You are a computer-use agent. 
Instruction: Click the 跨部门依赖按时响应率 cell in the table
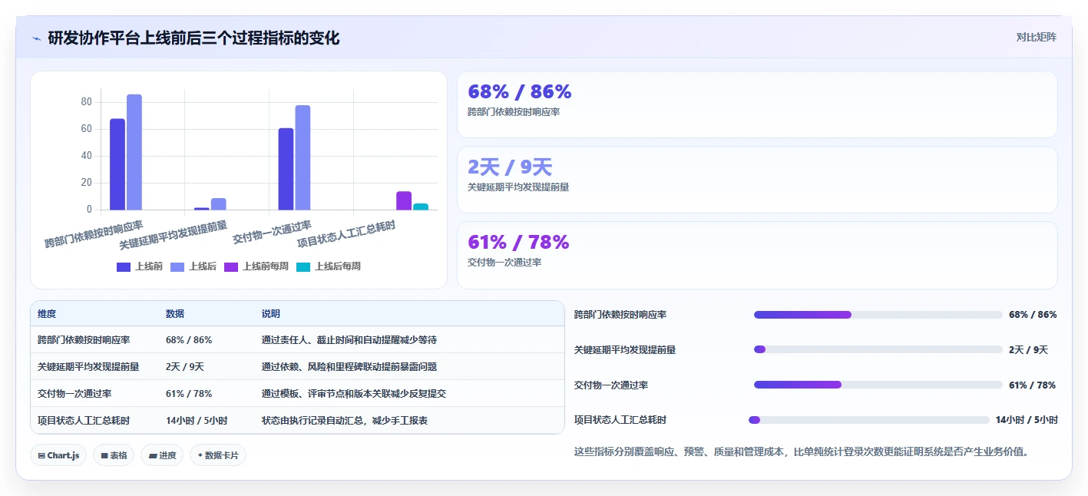tap(84, 339)
